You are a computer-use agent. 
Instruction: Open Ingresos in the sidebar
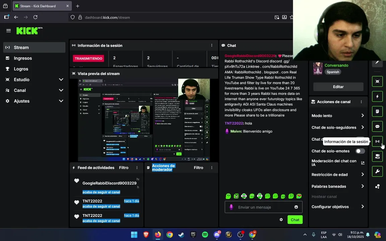click(x=34, y=58)
